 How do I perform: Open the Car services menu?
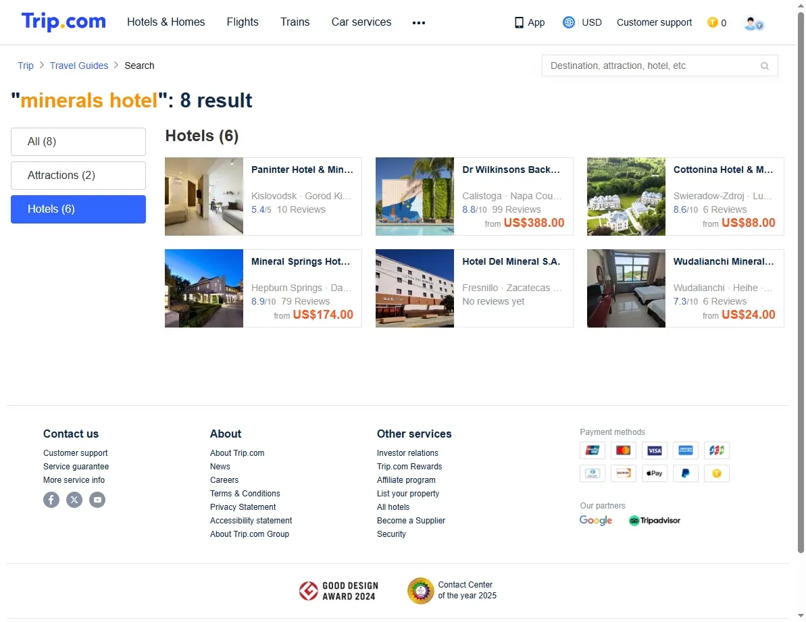click(x=361, y=22)
